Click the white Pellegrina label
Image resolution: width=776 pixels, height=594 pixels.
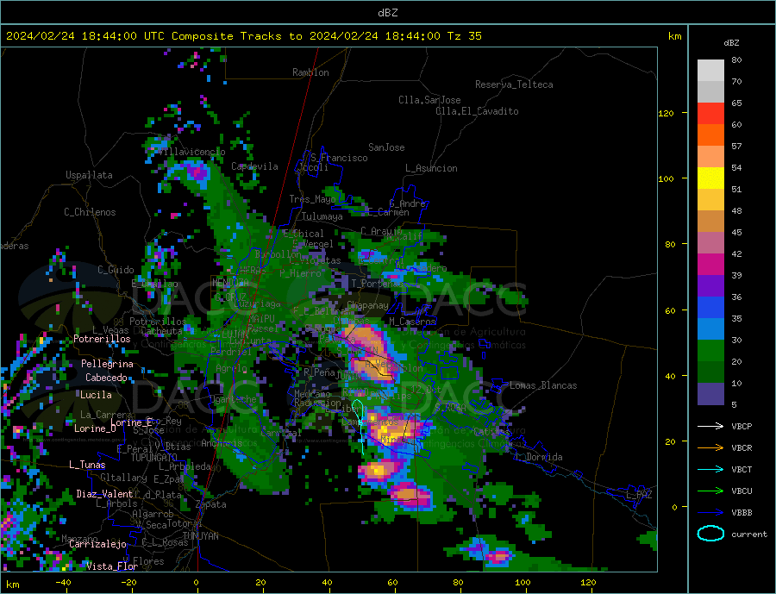[107, 364]
